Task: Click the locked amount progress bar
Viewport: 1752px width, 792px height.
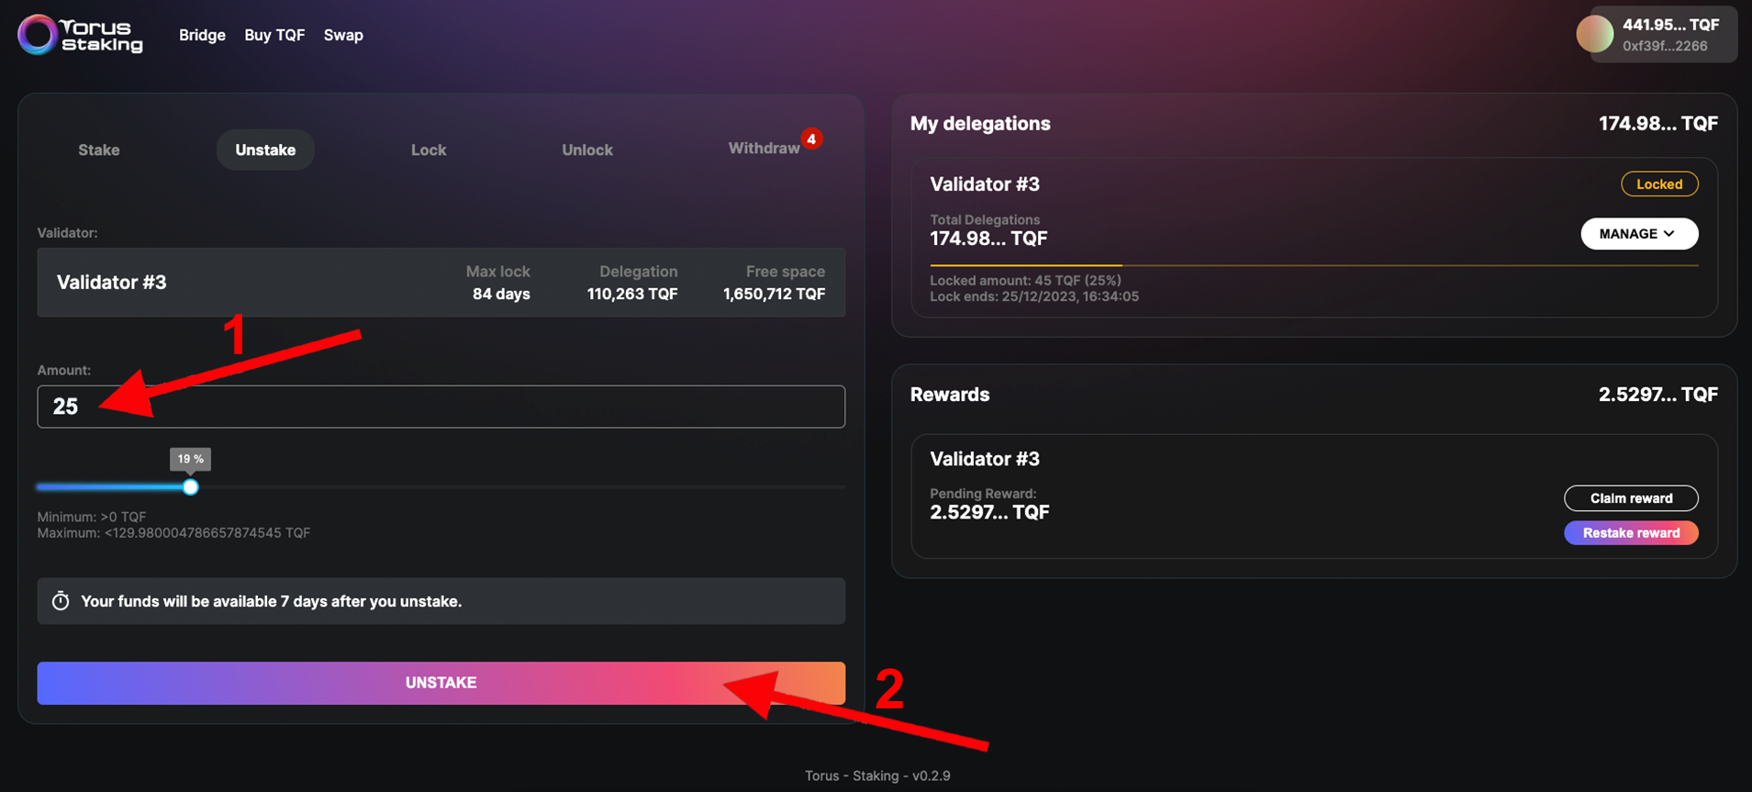Action: click(x=1314, y=265)
